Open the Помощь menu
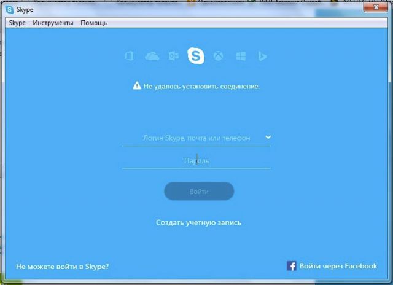This screenshot has height=285, width=393. (93, 23)
